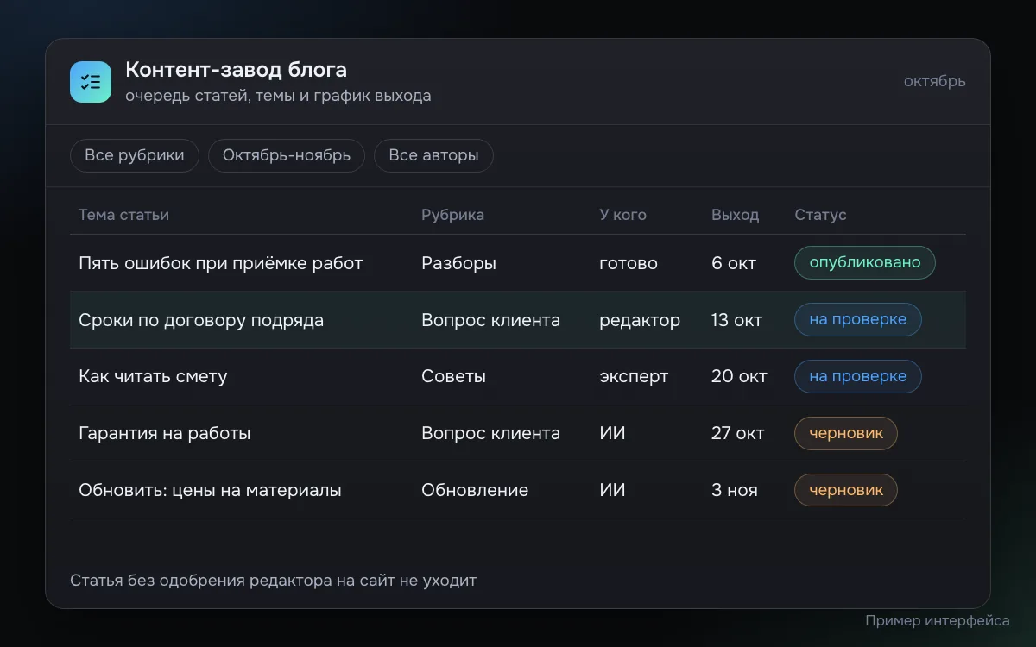1036x647 pixels.
Task: Open article Пять ошибок при приёмке работ
Action: click(220, 263)
